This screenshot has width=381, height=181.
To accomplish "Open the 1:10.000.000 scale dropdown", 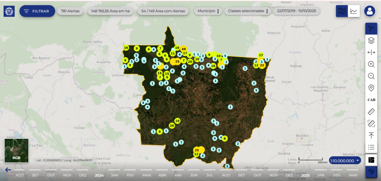I will (345, 160).
